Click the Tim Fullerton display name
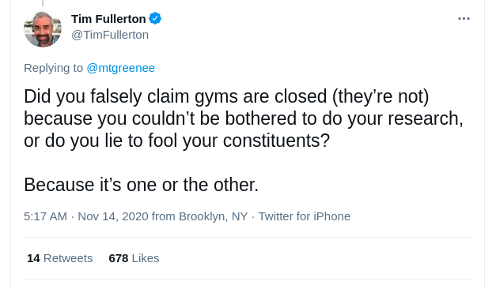This screenshot has width=496, height=289. [108, 19]
